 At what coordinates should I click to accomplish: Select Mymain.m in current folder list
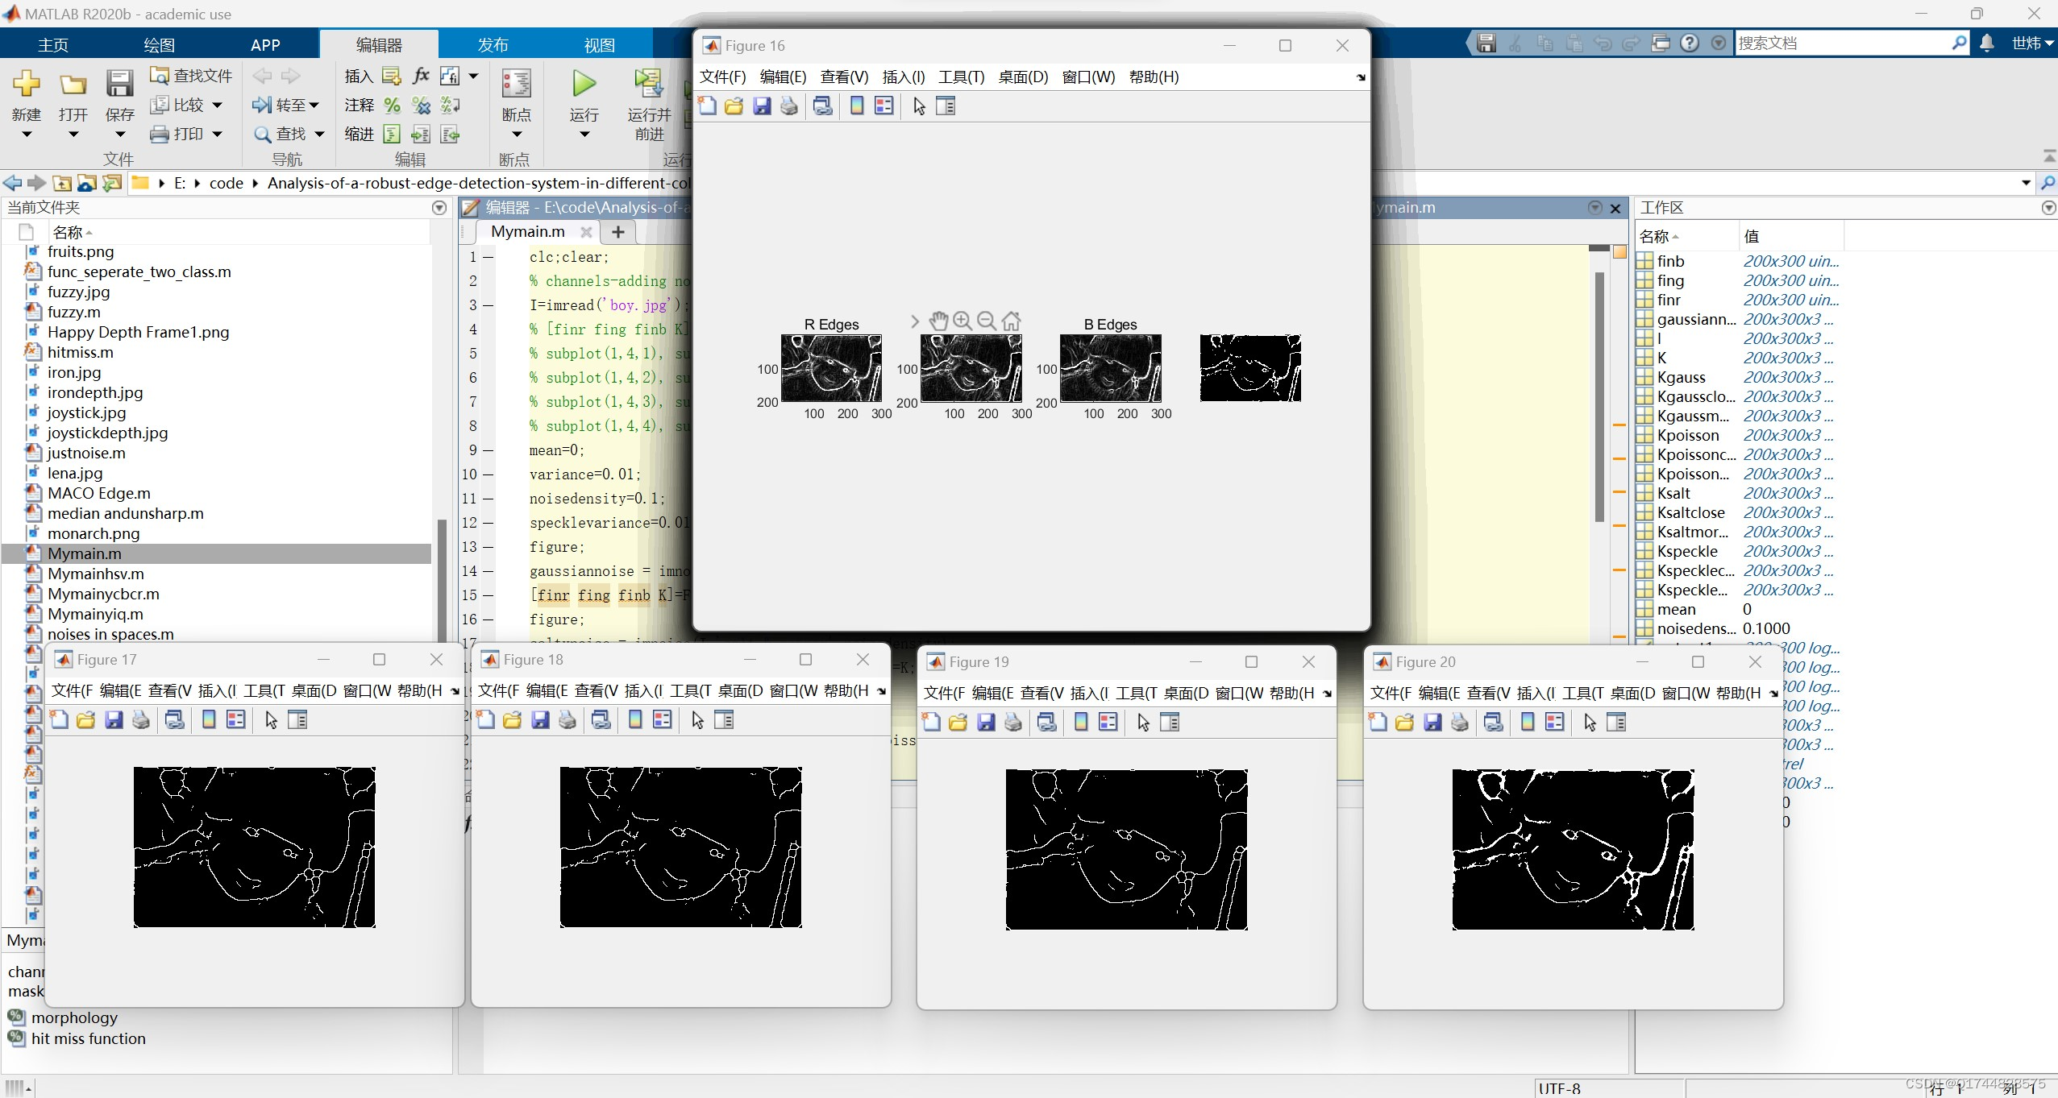pyautogui.click(x=217, y=553)
